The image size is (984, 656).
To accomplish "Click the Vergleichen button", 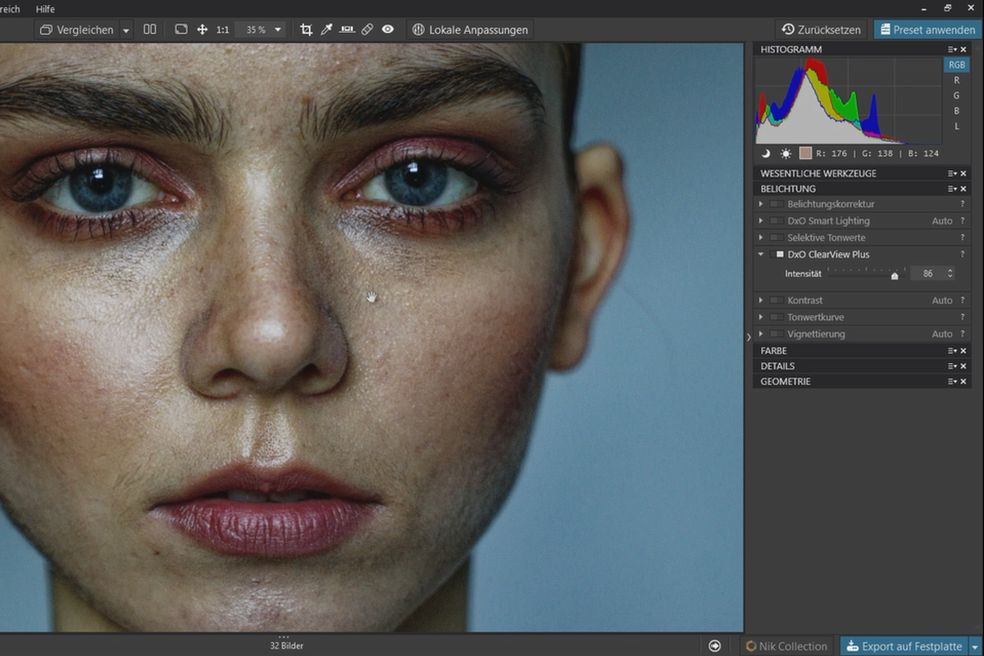I will (77, 30).
